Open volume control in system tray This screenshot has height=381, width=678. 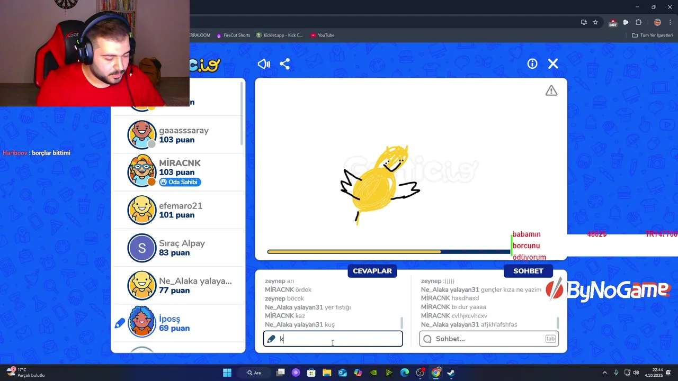(636, 373)
